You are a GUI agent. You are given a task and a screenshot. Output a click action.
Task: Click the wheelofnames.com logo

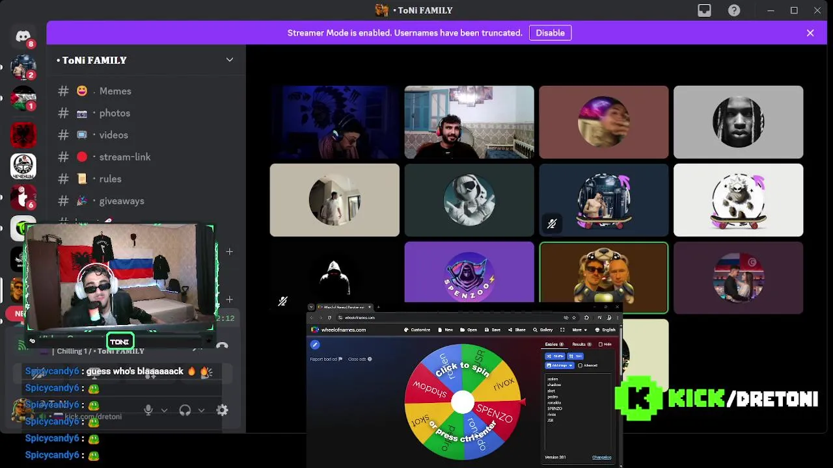coord(338,330)
